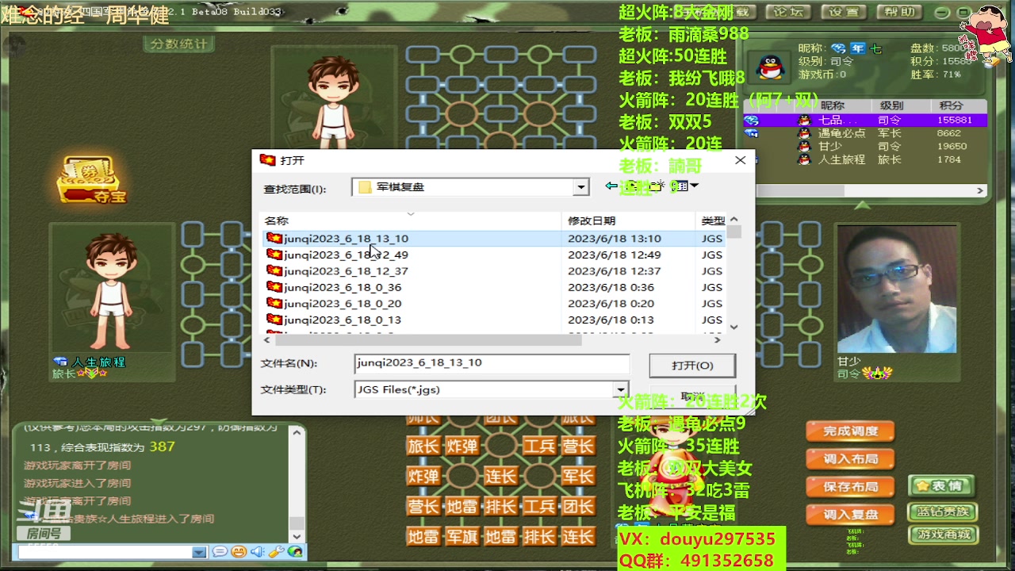Click the QQ penguin profile avatar
The height and width of the screenshot is (571, 1015).
(770, 66)
